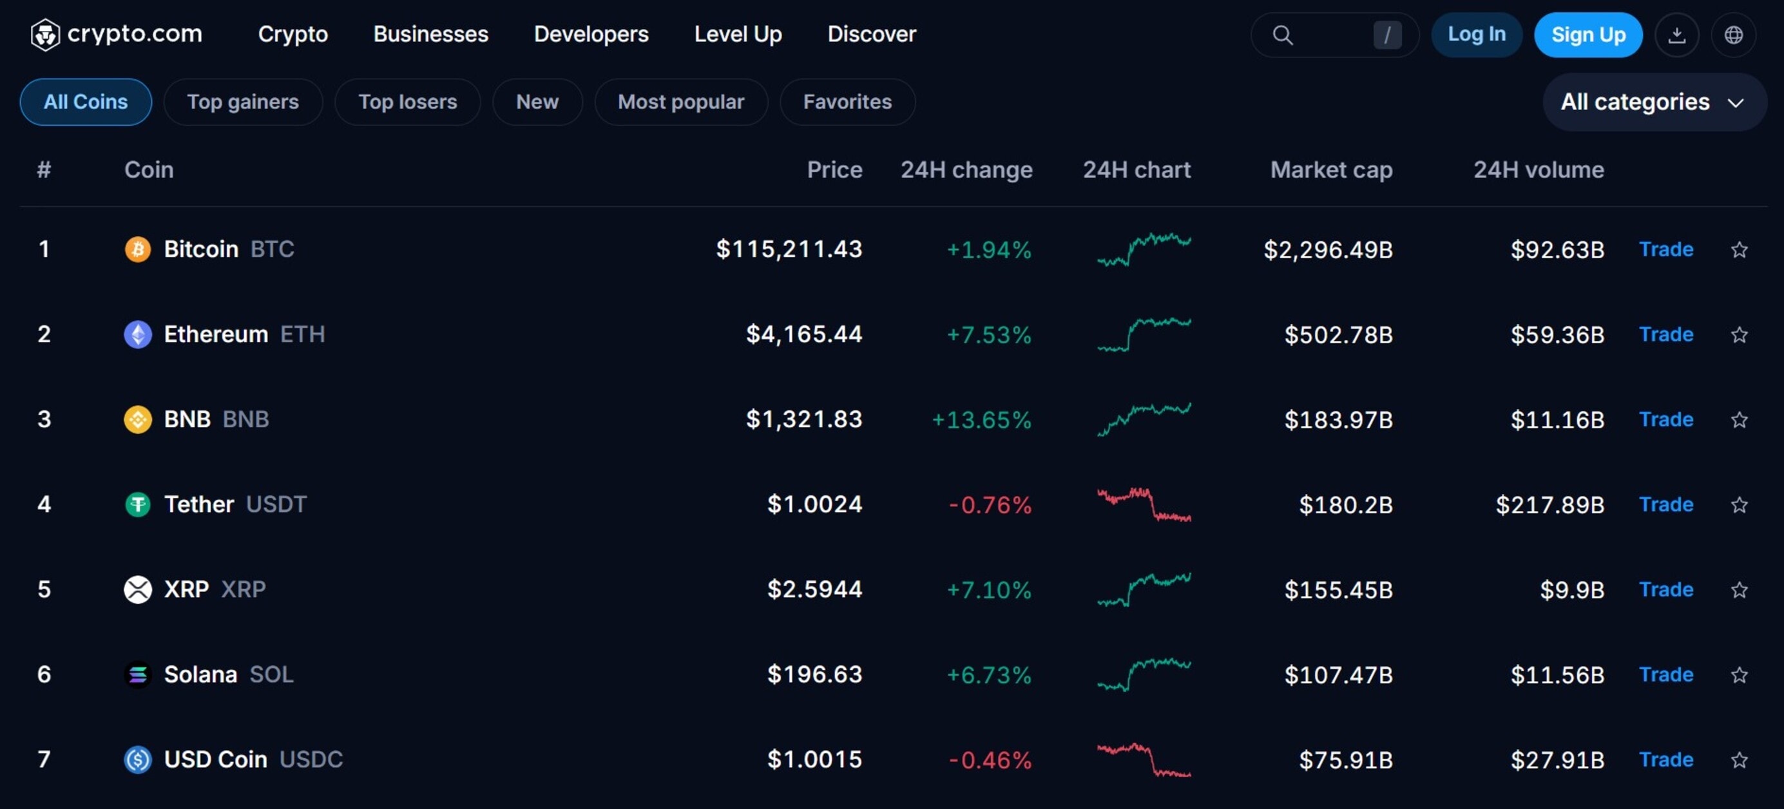Click Trade next to BNB
The image size is (1784, 809).
1666,419
